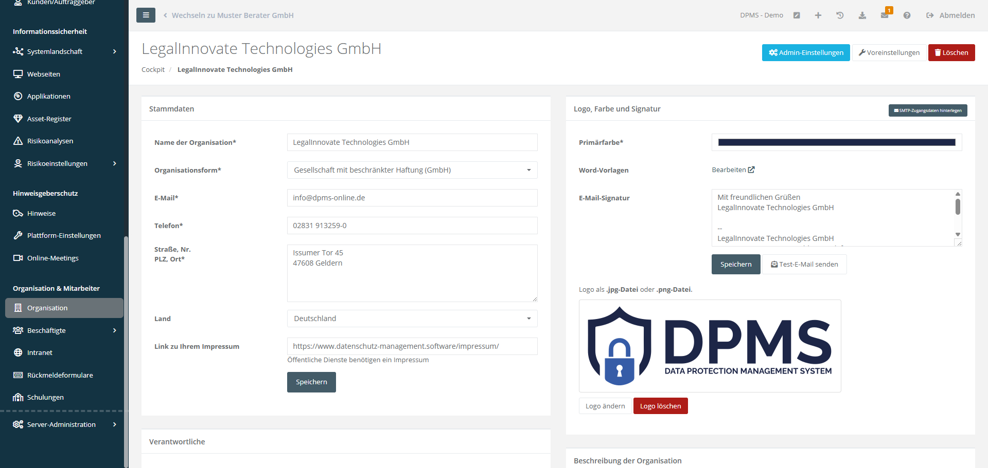The height and width of the screenshot is (468, 988).
Task: Click the download icon in header
Action: (862, 15)
